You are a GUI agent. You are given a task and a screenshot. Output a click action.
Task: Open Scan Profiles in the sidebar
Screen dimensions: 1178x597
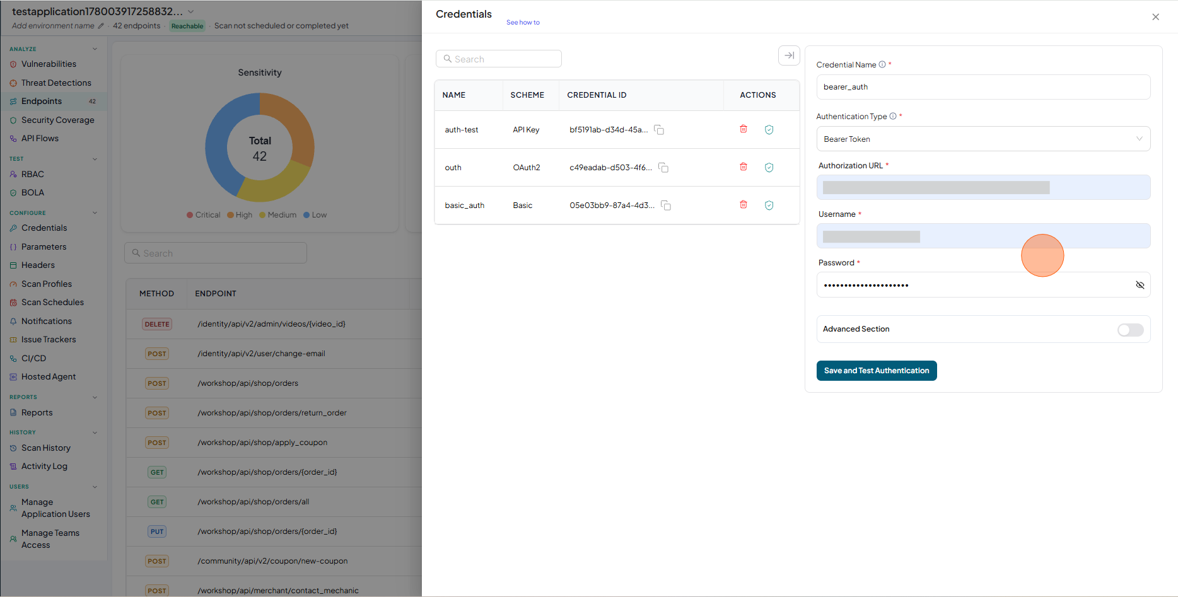(47, 284)
